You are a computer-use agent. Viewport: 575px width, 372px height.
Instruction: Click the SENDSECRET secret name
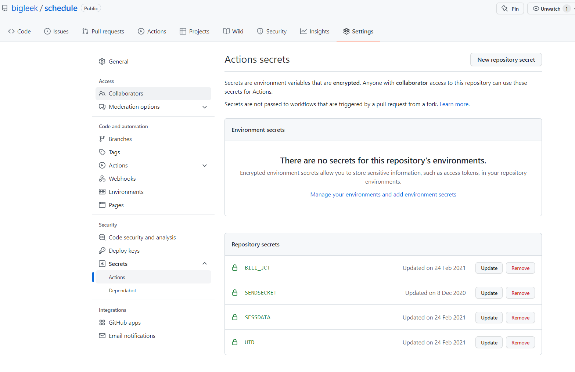(x=260, y=293)
